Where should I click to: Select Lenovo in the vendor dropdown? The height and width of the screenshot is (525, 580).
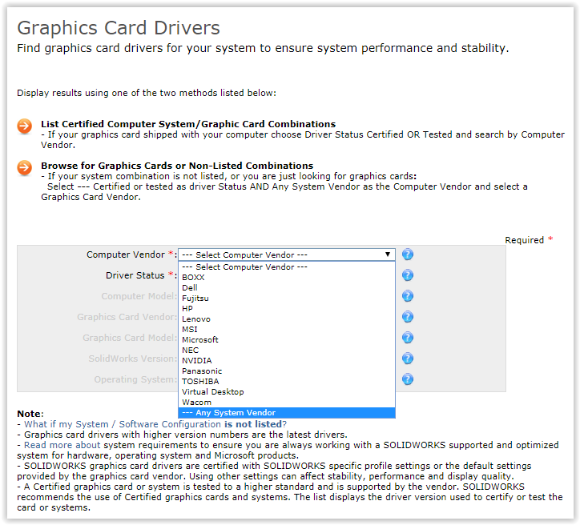[x=287, y=319]
